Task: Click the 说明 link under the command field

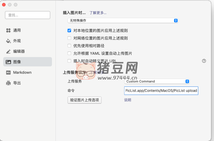Action: [x=128, y=100]
